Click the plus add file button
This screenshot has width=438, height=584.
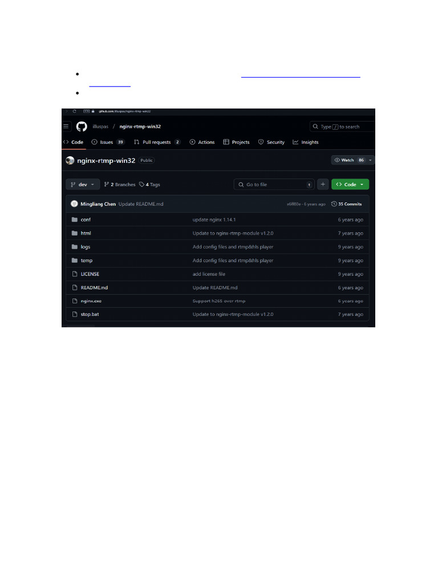323,184
